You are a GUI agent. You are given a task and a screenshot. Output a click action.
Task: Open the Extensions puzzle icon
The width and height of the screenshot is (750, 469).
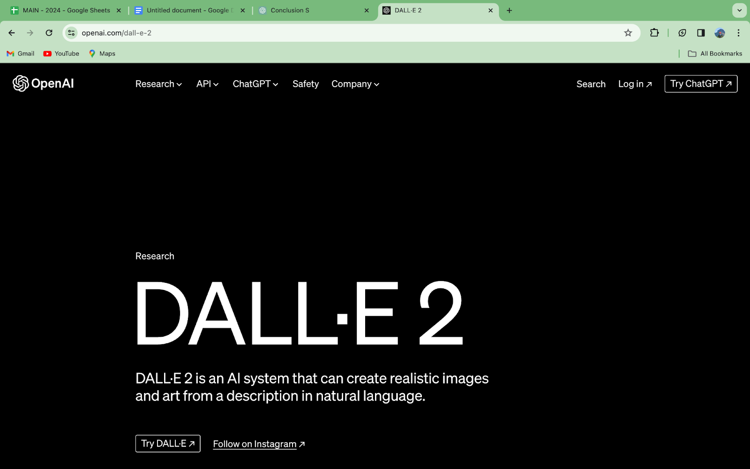tap(654, 33)
